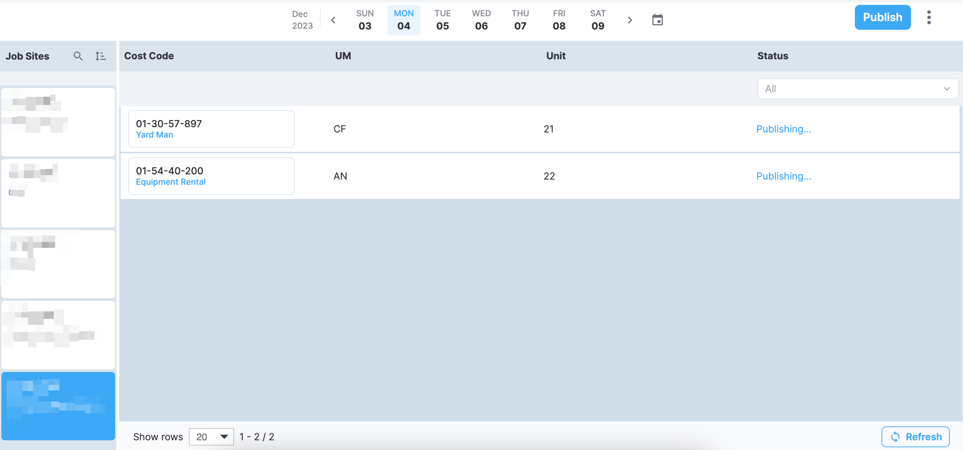
Task: Select THU 07 day tab
Action: pyautogui.click(x=520, y=20)
